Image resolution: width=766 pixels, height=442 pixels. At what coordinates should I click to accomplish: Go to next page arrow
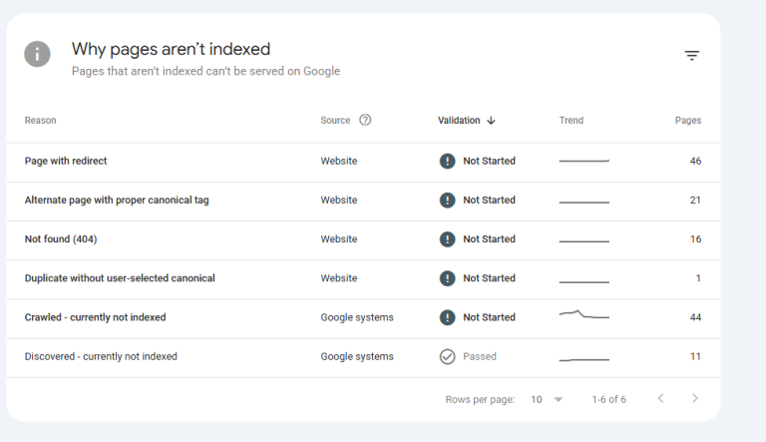point(694,398)
